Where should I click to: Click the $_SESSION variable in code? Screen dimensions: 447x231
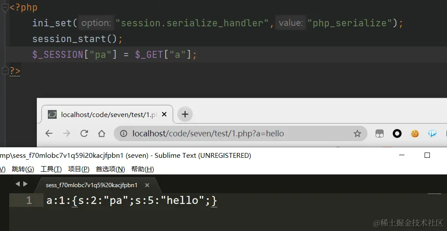pos(58,54)
